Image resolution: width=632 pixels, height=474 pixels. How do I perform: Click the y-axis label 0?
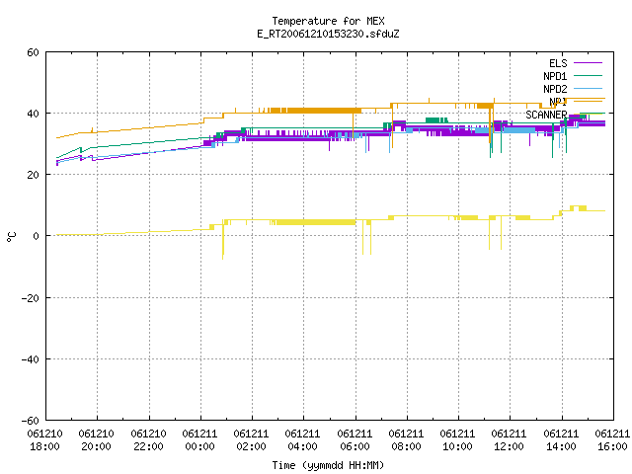point(36,236)
